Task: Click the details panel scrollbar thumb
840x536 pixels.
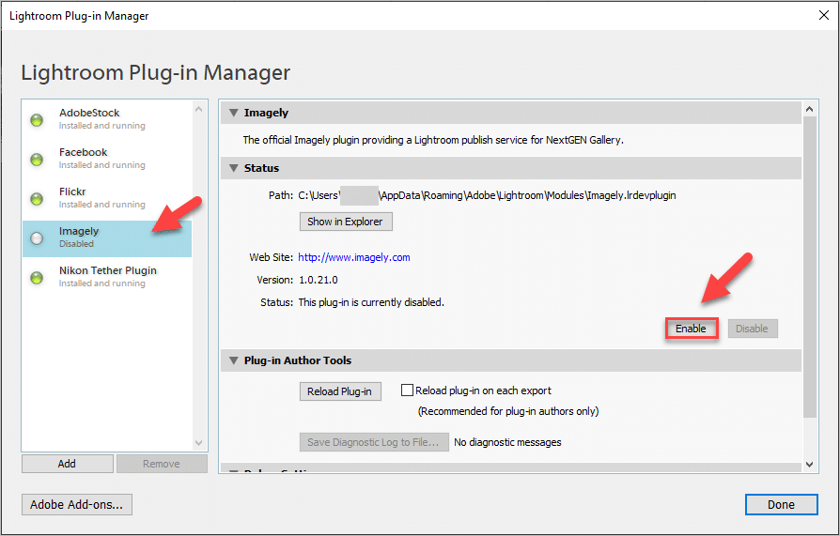Action: click(810, 267)
